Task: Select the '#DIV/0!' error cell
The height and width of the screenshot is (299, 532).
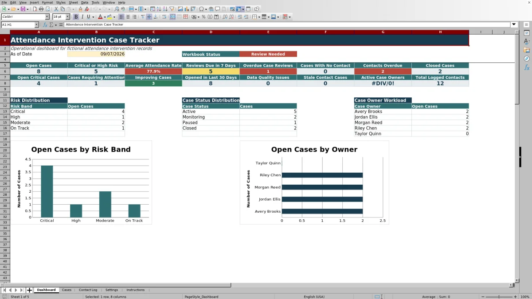Action: point(383,83)
